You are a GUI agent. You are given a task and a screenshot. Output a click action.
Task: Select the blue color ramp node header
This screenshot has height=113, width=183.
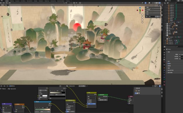coord(43,102)
